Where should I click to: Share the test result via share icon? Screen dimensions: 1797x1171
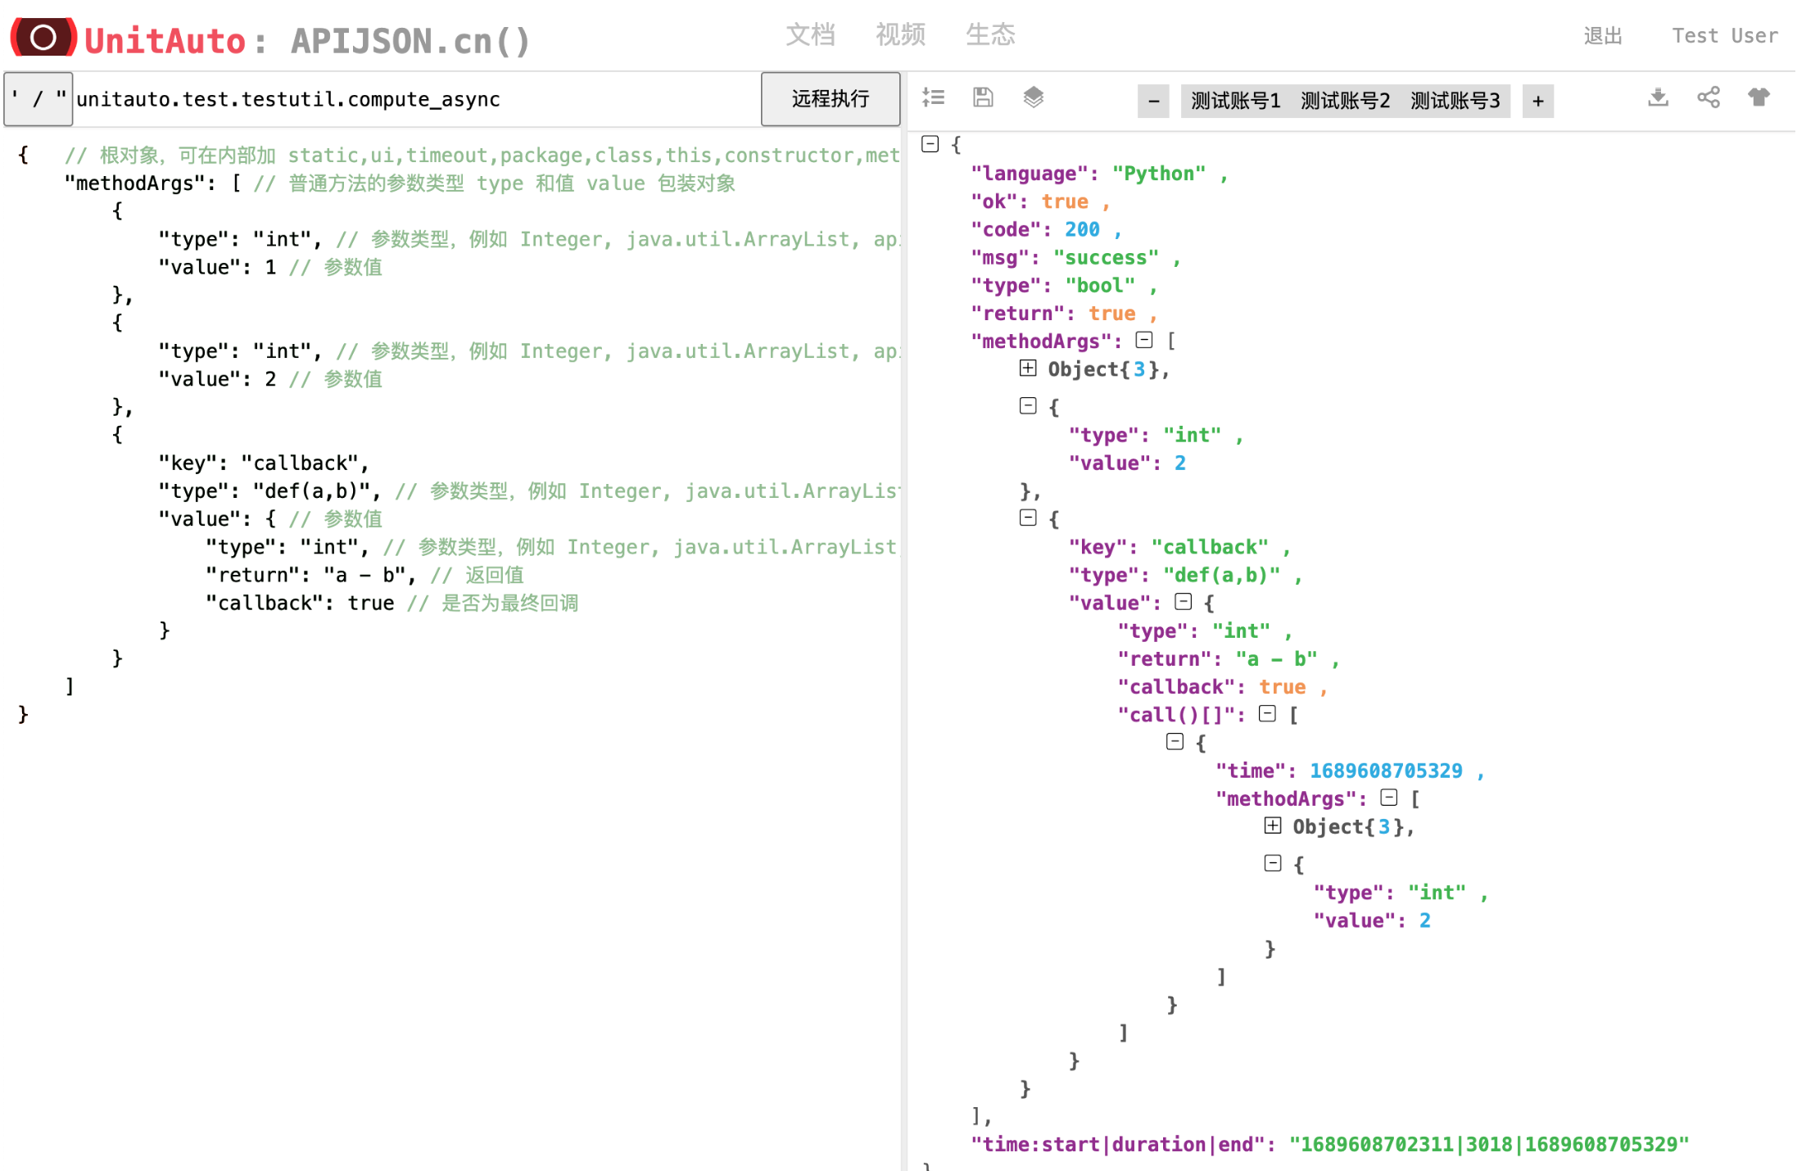click(x=1709, y=97)
